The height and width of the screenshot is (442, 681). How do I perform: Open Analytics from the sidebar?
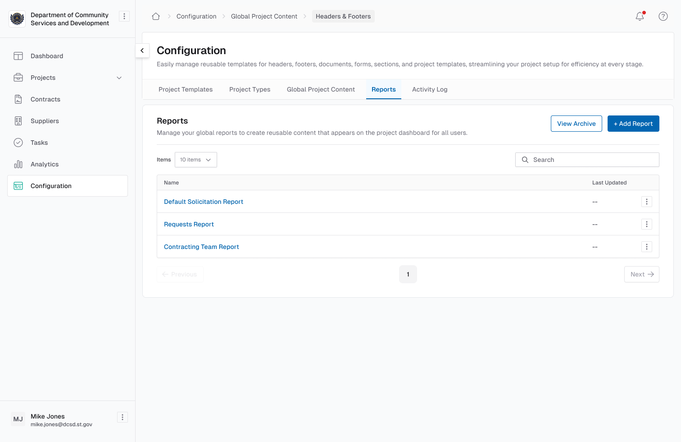[44, 164]
